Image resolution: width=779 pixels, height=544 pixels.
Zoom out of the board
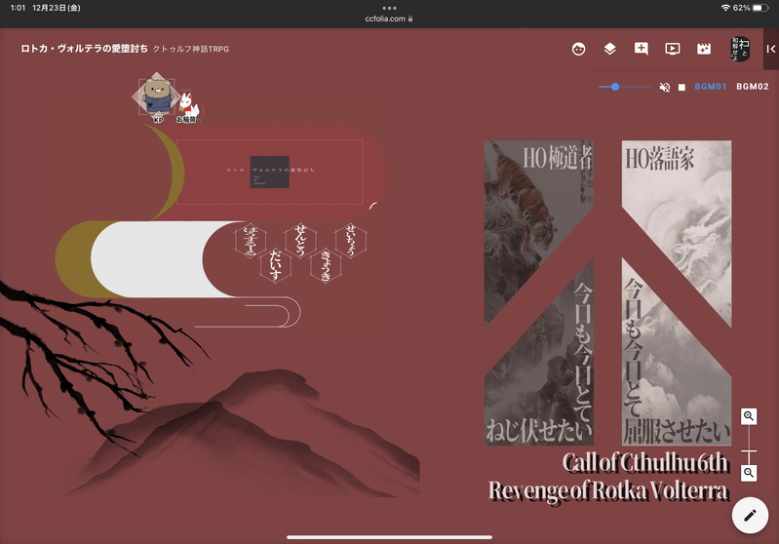pos(749,473)
